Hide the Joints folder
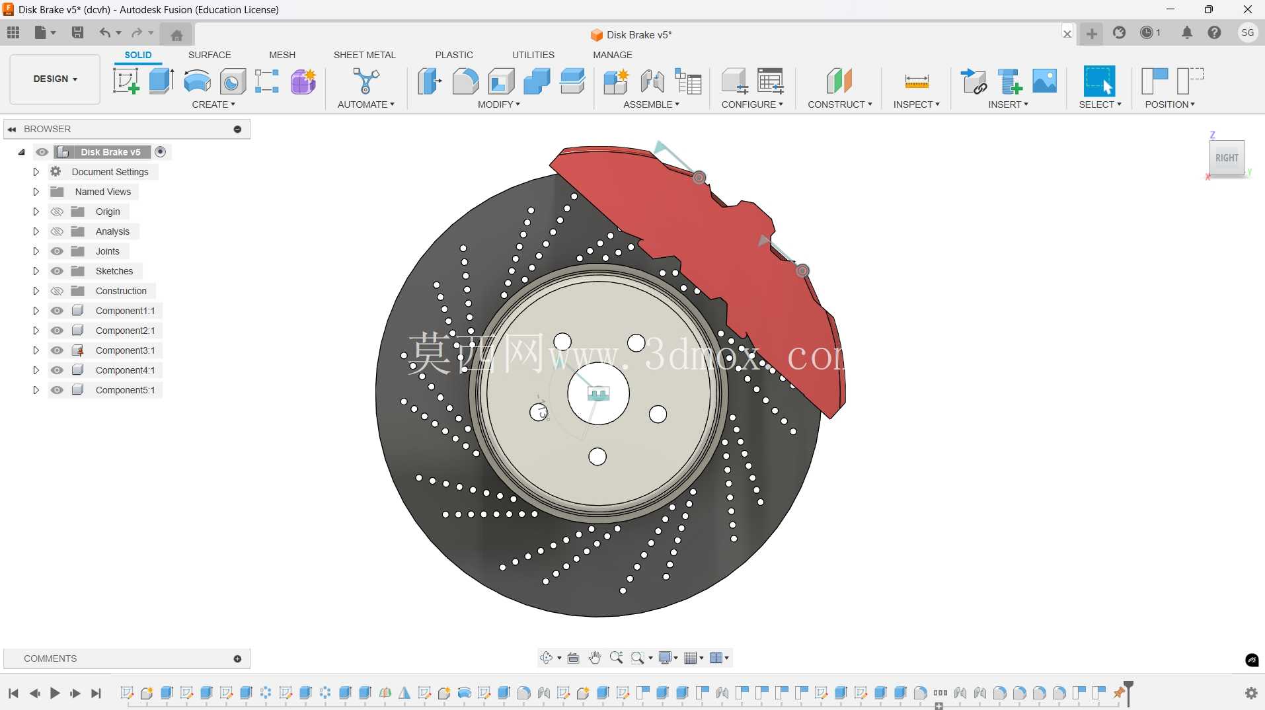This screenshot has width=1265, height=710. click(x=57, y=251)
